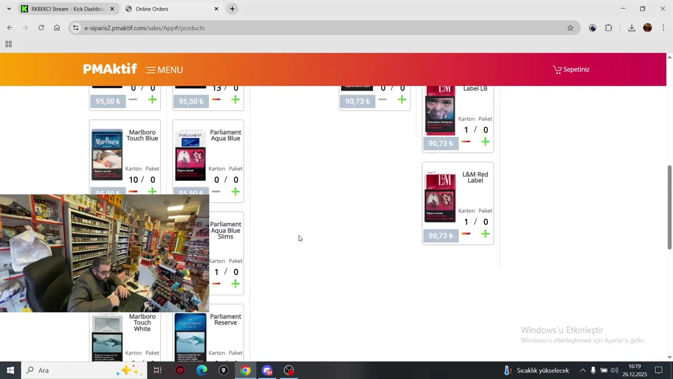Open the Windows Start menu

[11, 370]
